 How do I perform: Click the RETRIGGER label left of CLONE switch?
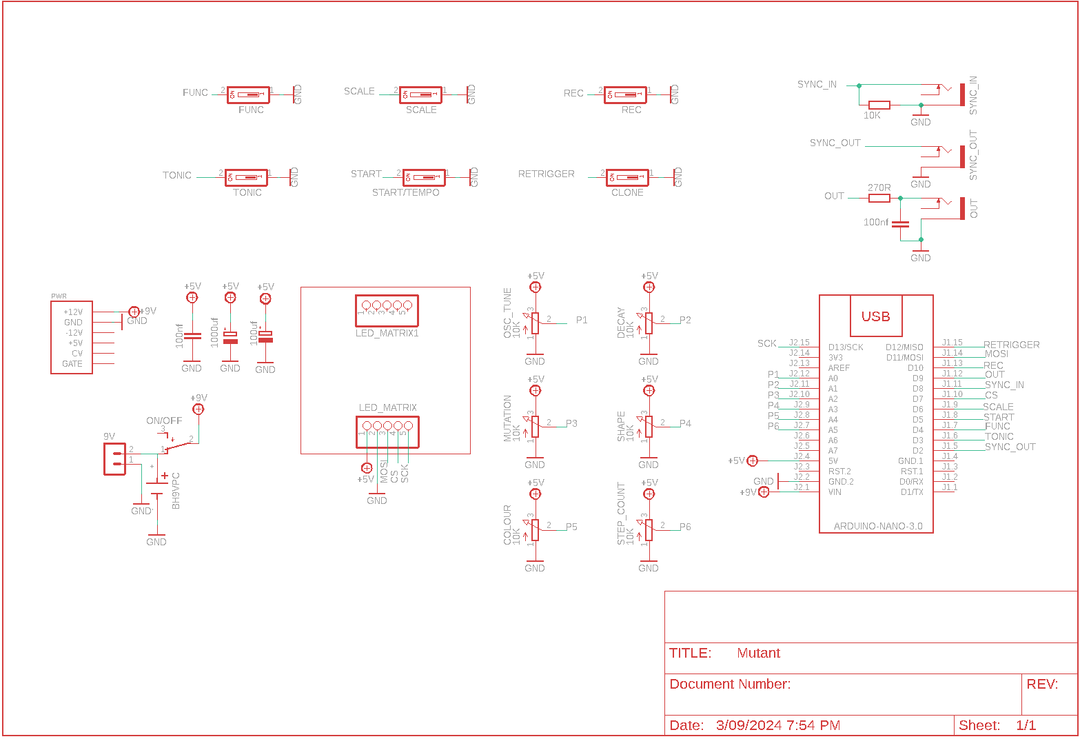(x=547, y=174)
